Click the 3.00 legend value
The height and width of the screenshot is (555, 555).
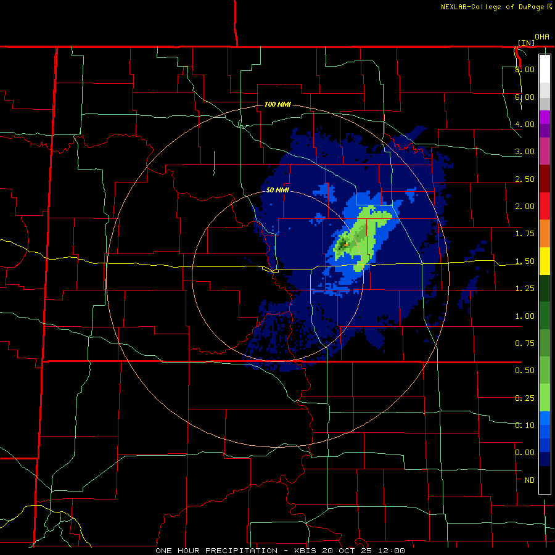point(525,152)
